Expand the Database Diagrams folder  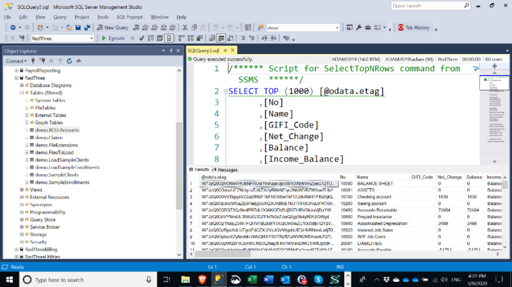click(x=21, y=86)
